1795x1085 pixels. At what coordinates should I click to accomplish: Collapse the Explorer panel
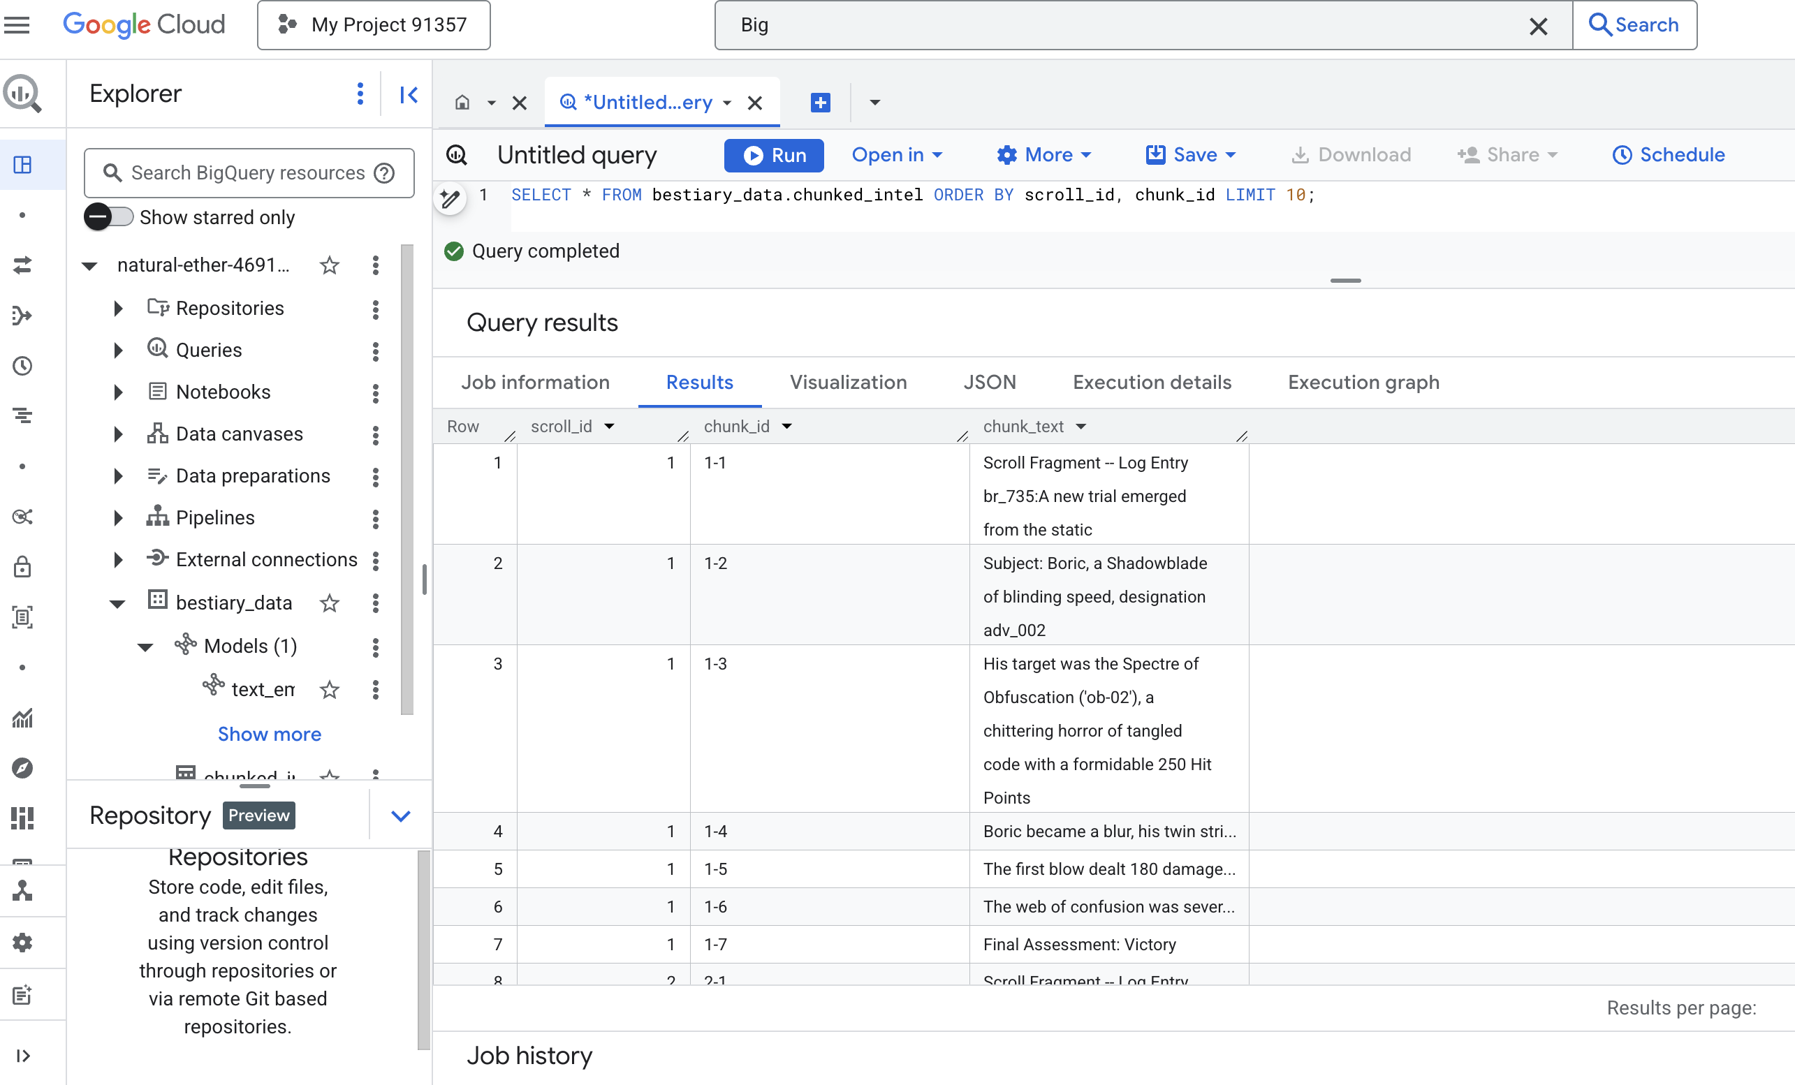coord(409,94)
